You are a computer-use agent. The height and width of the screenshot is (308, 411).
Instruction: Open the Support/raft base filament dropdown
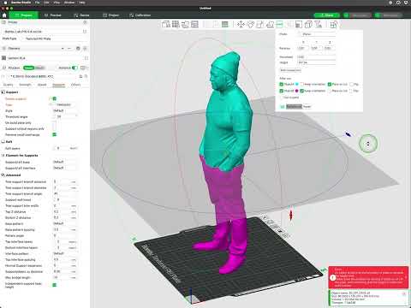(65, 162)
